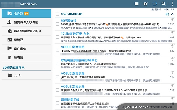The height and width of the screenshot is (110, 177).
Task: Open the three-dot overflow menu
Action: (172, 4)
